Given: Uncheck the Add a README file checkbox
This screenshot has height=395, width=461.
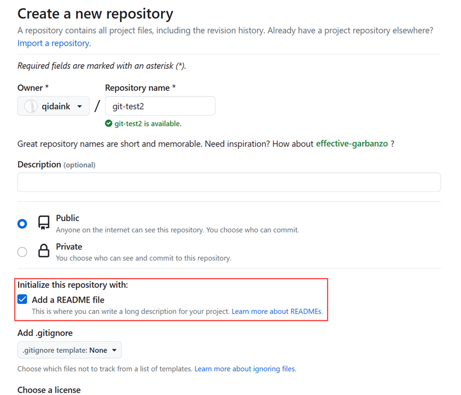Looking at the screenshot, I should click(22, 300).
